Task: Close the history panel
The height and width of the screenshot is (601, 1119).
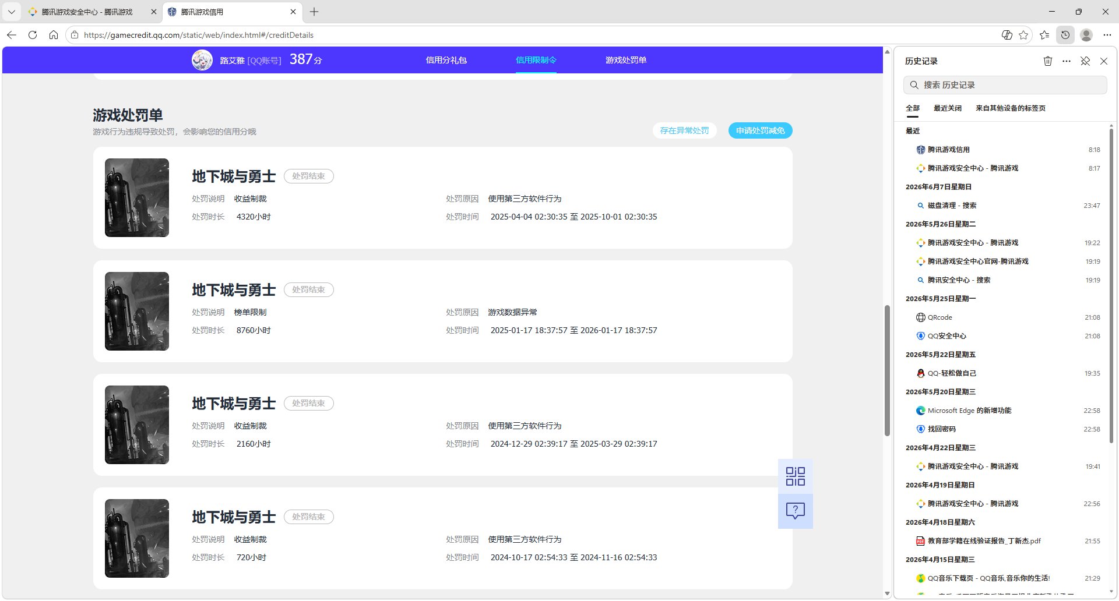Action: click(x=1104, y=61)
